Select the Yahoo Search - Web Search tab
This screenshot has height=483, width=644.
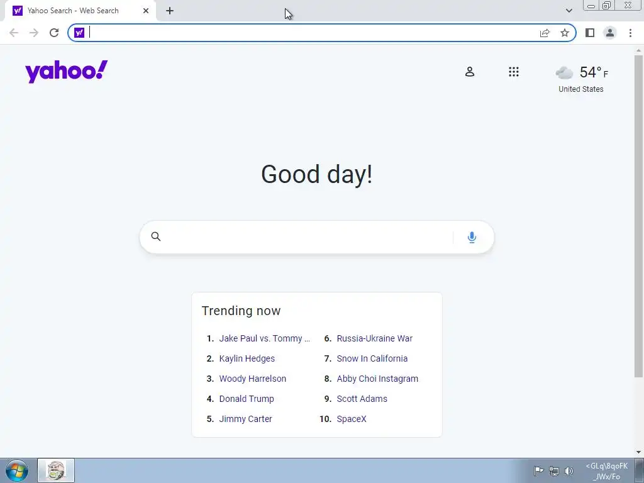click(80, 11)
